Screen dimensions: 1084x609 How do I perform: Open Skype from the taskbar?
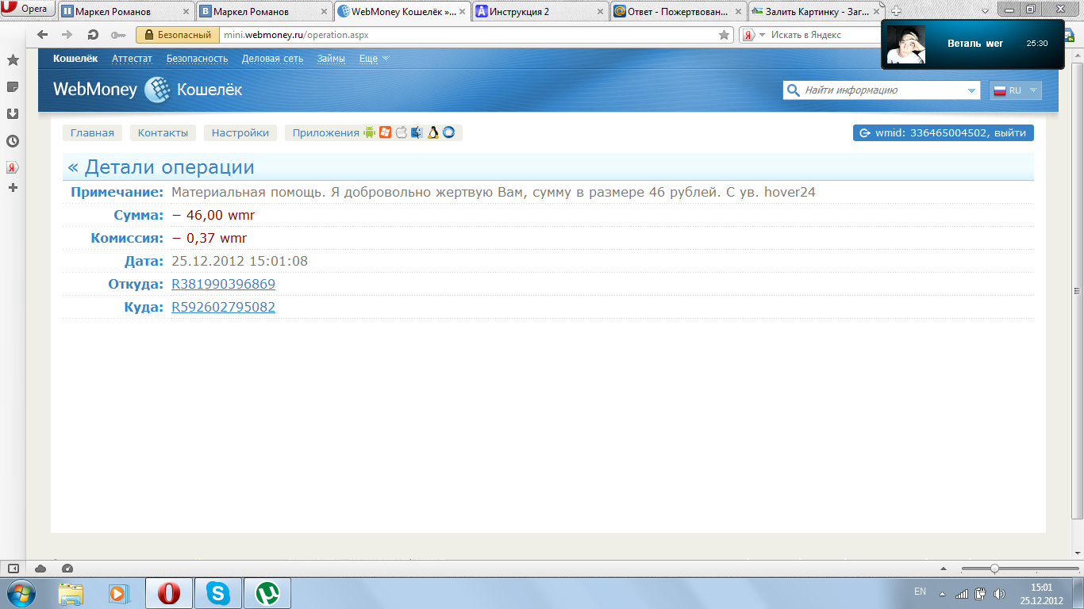[217, 593]
